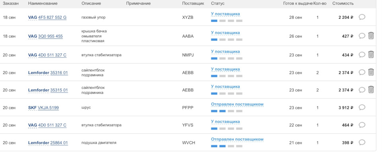Screen dimensions: 382x153
Task: Delete Lemforder 35315 01 with trash icon
Action: tap(371, 90)
